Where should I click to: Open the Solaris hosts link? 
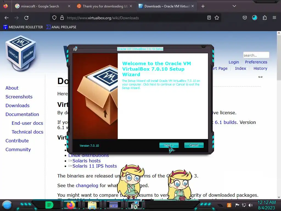[x=86, y=161]
